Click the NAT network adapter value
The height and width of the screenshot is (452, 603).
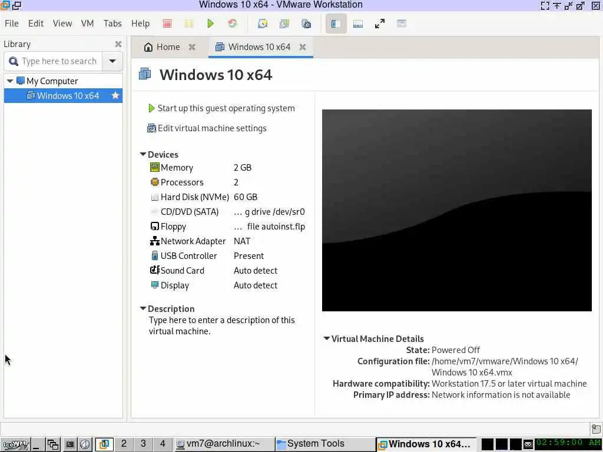pos(242,241)
